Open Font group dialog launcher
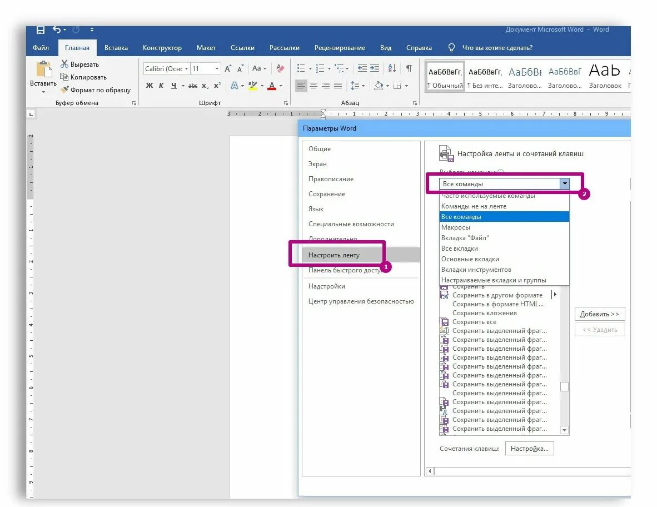Image resolution: width=657 pixels, height=507 pixels. (286, 103)
